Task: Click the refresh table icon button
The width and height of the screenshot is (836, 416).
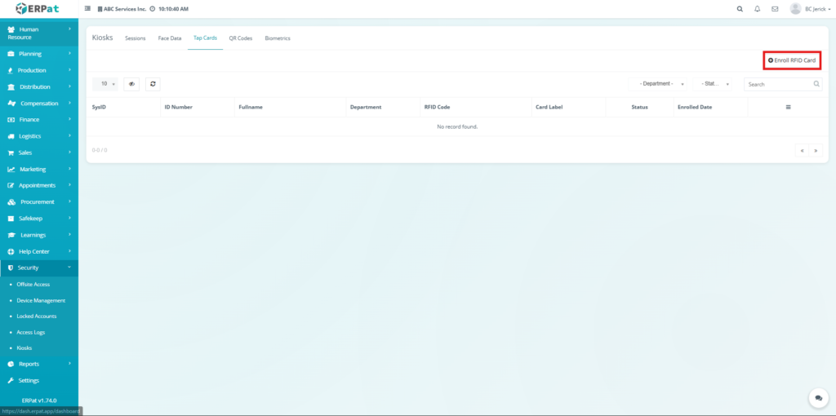Action: (x=153, y=83)
